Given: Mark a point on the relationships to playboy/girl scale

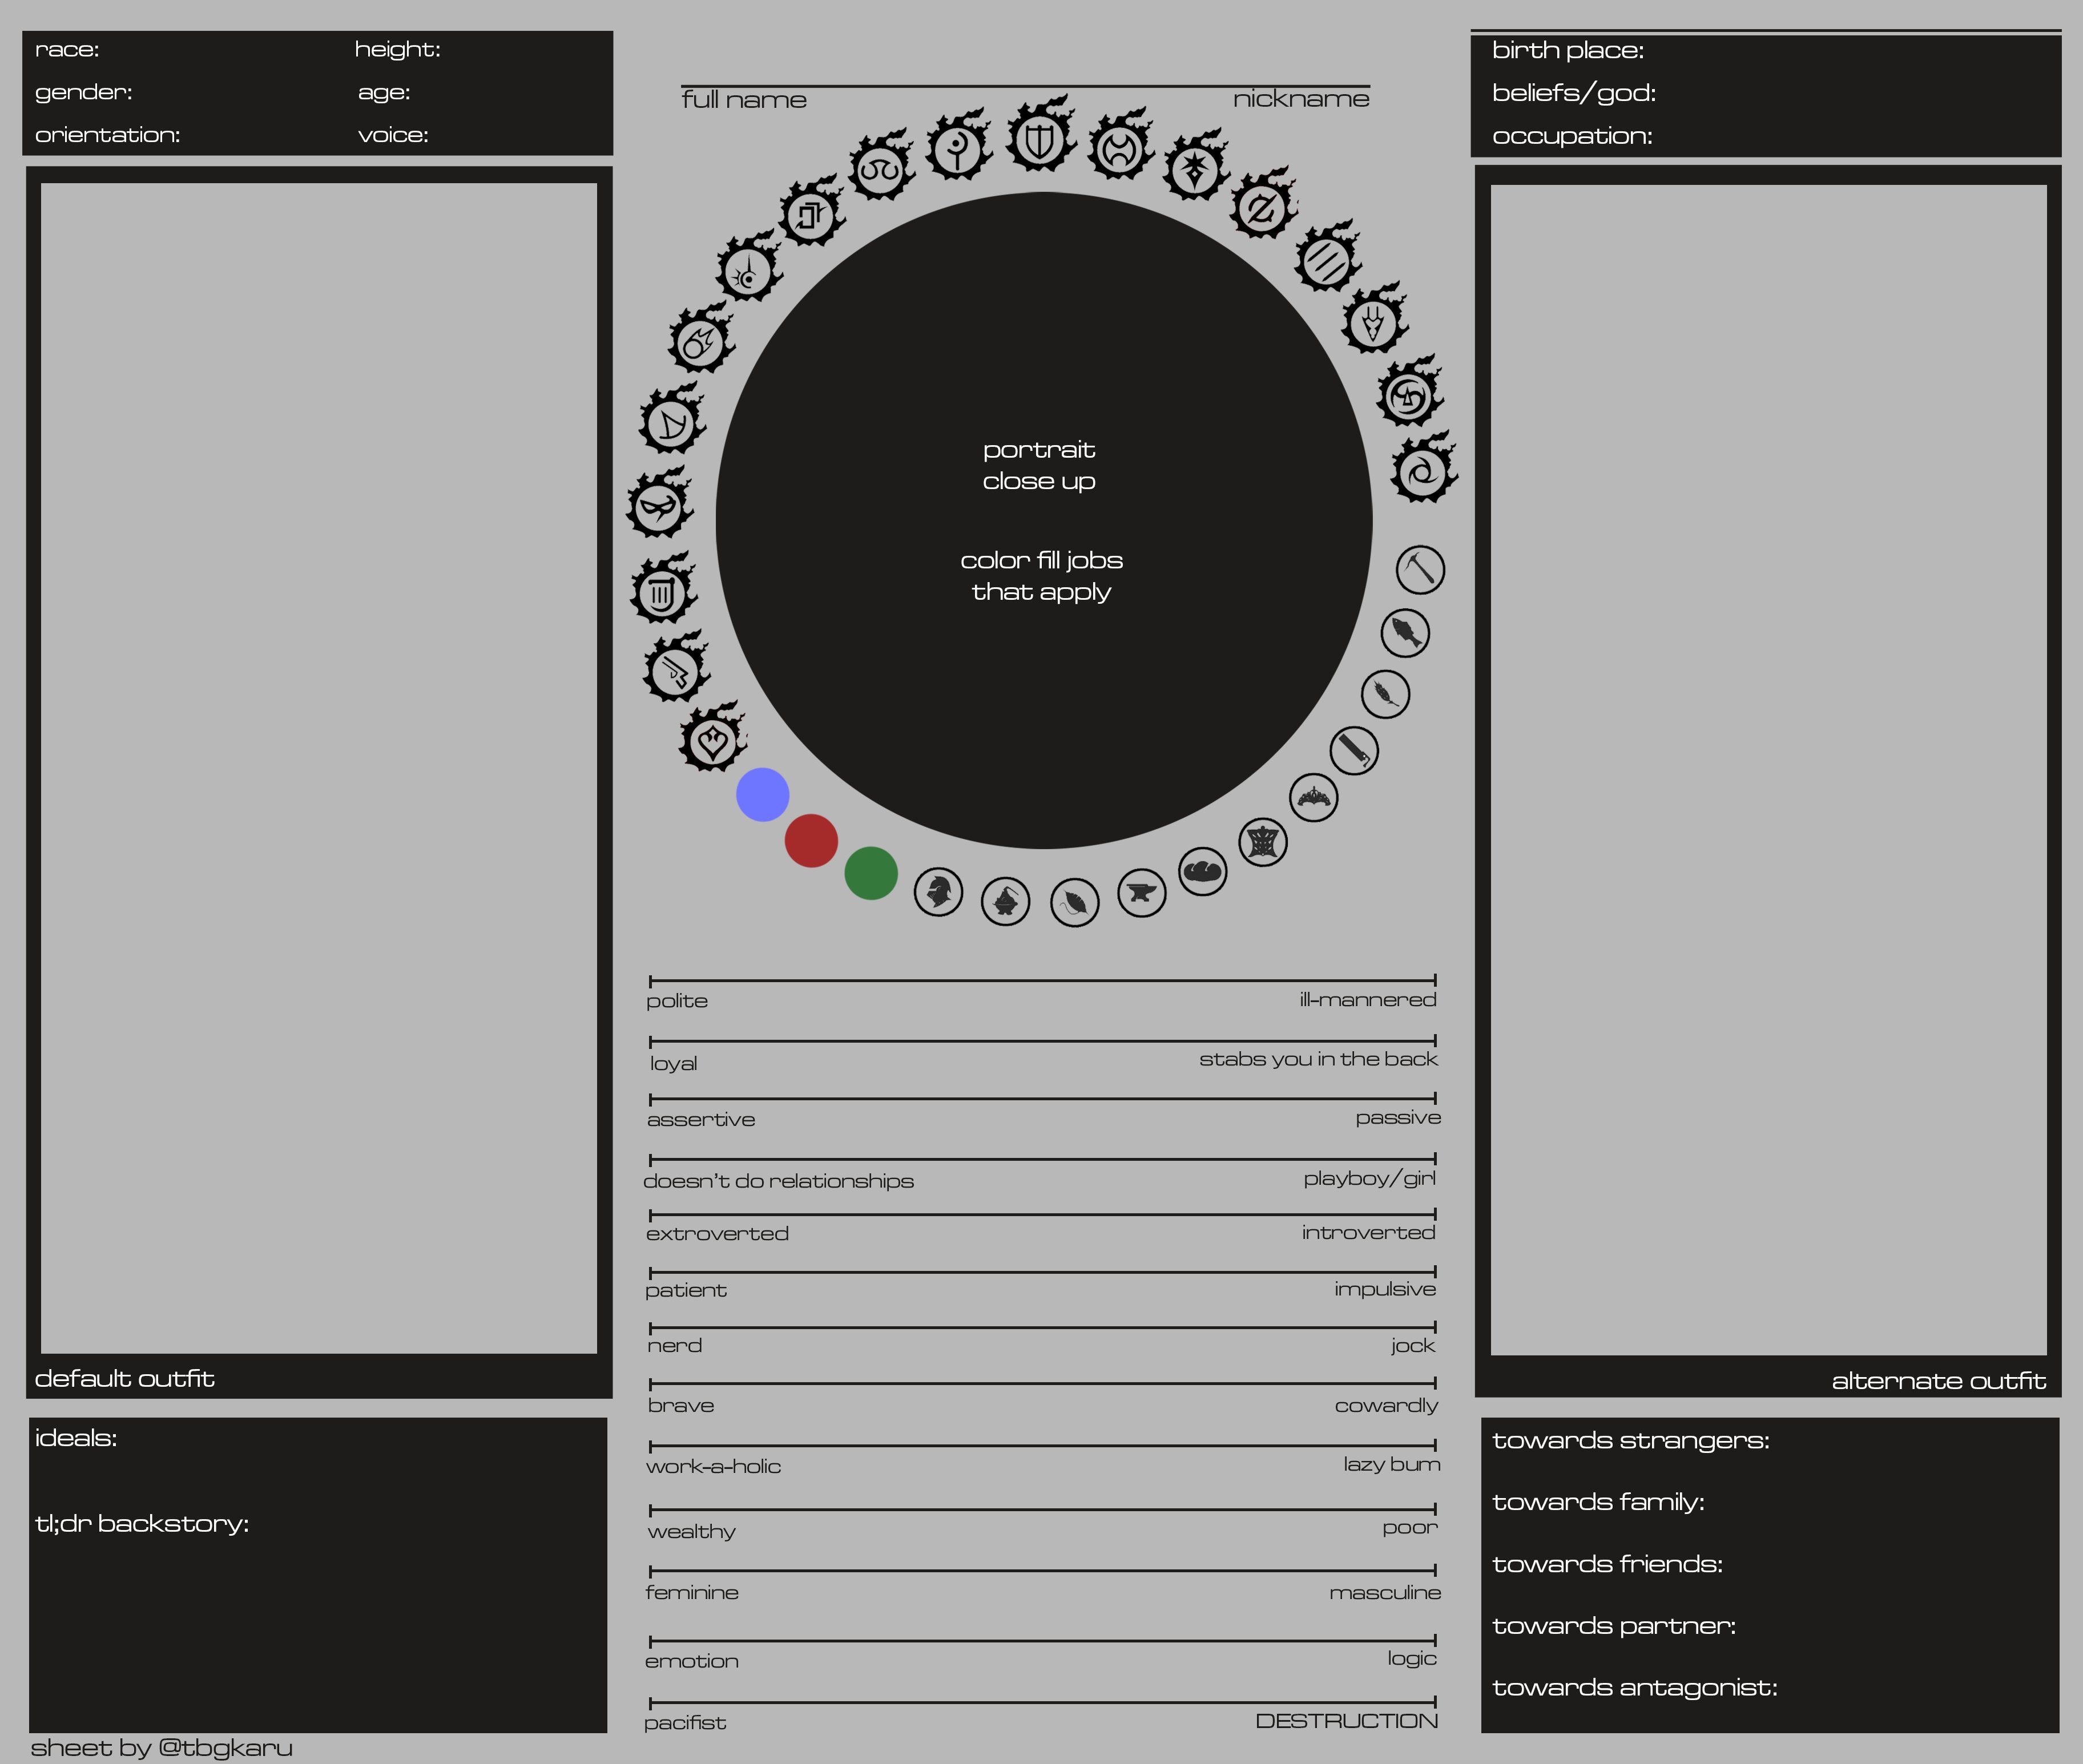Looking at the screenshot, I should (1043, 1160).
